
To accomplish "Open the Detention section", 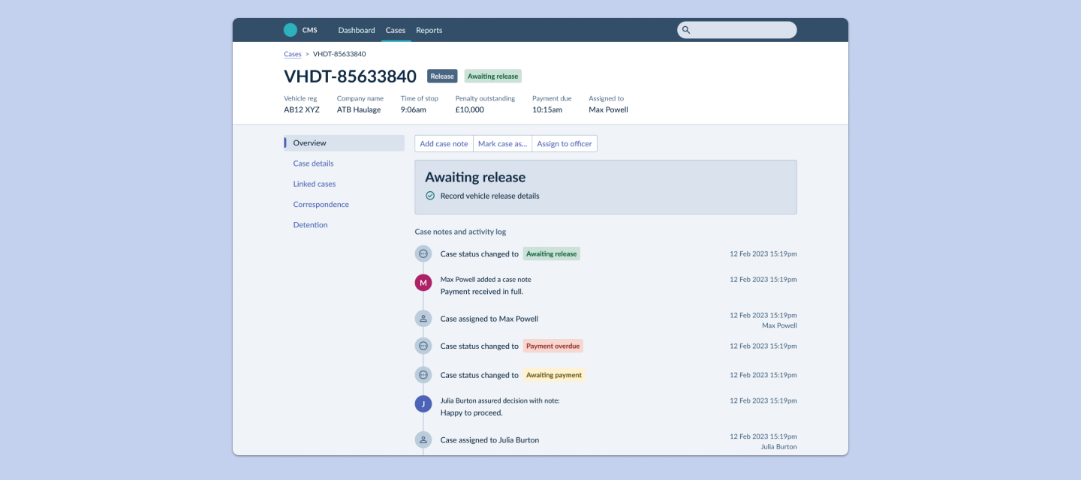I will [310, 225].
